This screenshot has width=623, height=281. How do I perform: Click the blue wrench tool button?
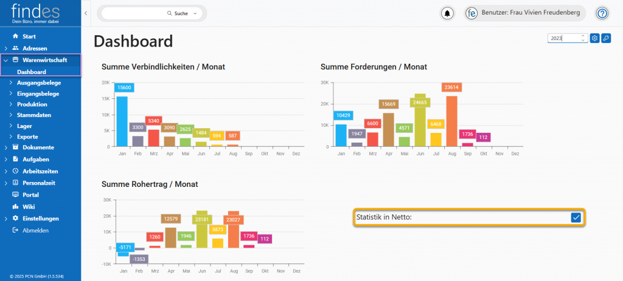coord(606,38)
